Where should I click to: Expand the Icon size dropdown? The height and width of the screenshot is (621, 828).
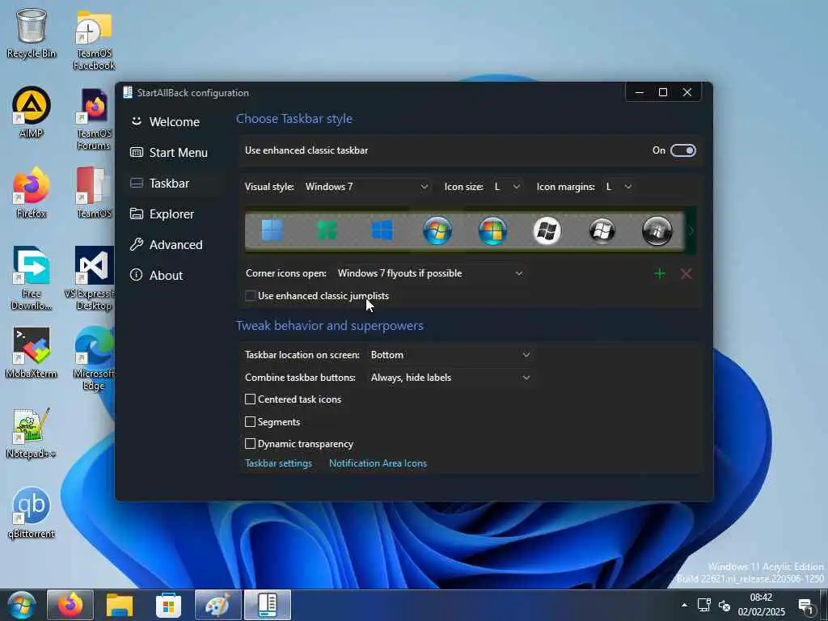(507, 187)
